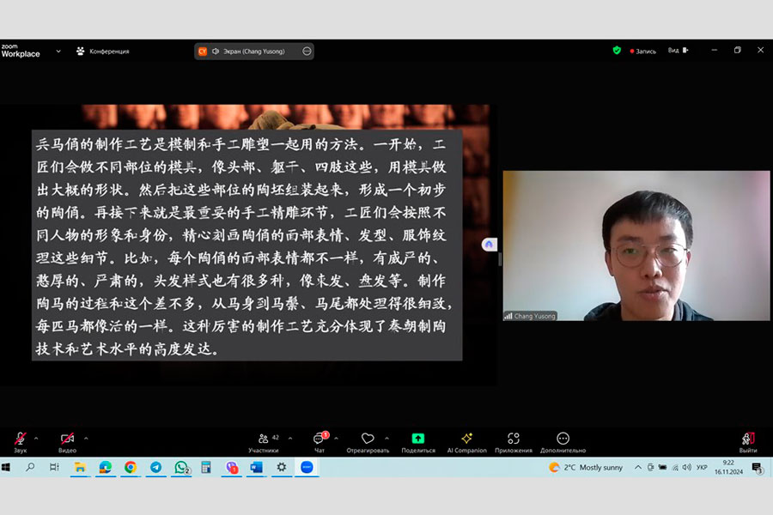The width and height of the screenshot is (773, 515).
Task: Open Microsoft Word from taskbar
Action: [256, 467]
